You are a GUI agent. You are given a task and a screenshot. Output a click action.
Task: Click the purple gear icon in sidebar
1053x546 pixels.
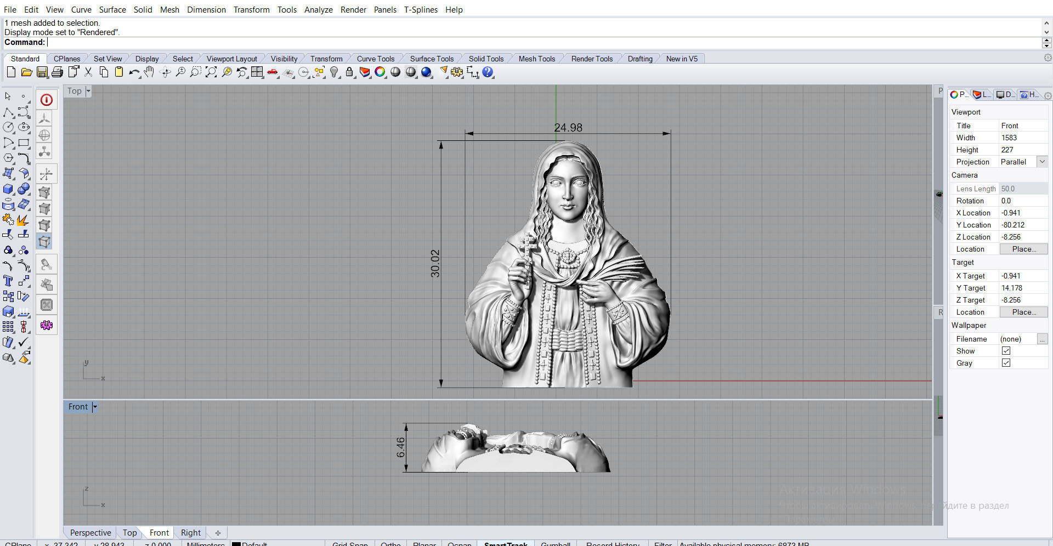[47, 326]
